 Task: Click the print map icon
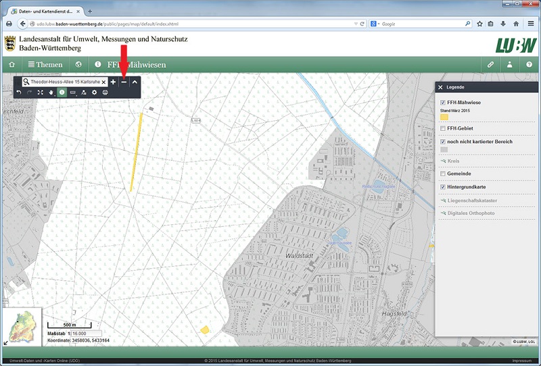pyautogui.click(x=105, y=92)
